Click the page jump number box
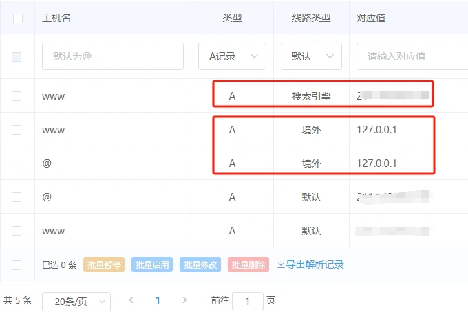The height and width of the screenshot is (316, 468). click(x=247, y=301)
